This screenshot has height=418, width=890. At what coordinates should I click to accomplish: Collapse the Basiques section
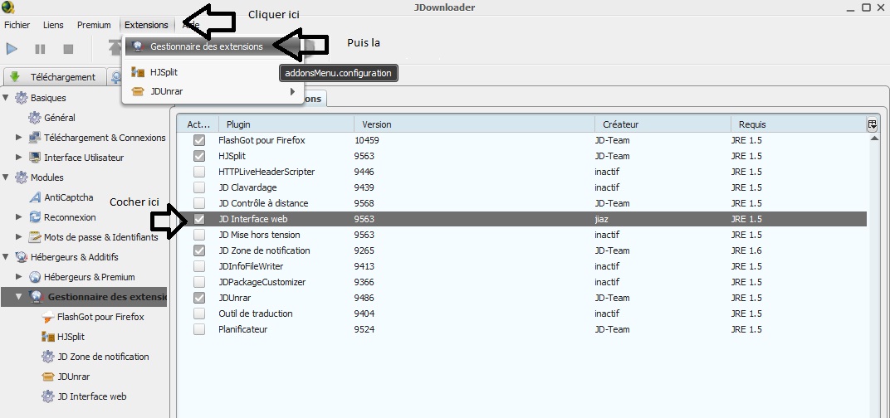[7, 98]
